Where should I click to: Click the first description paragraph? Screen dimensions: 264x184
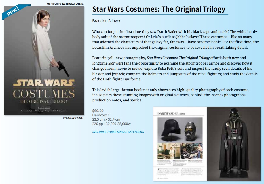point(175,39)
